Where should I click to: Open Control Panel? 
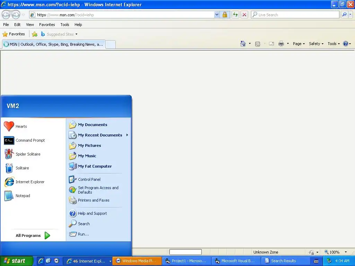pos(98,179)
